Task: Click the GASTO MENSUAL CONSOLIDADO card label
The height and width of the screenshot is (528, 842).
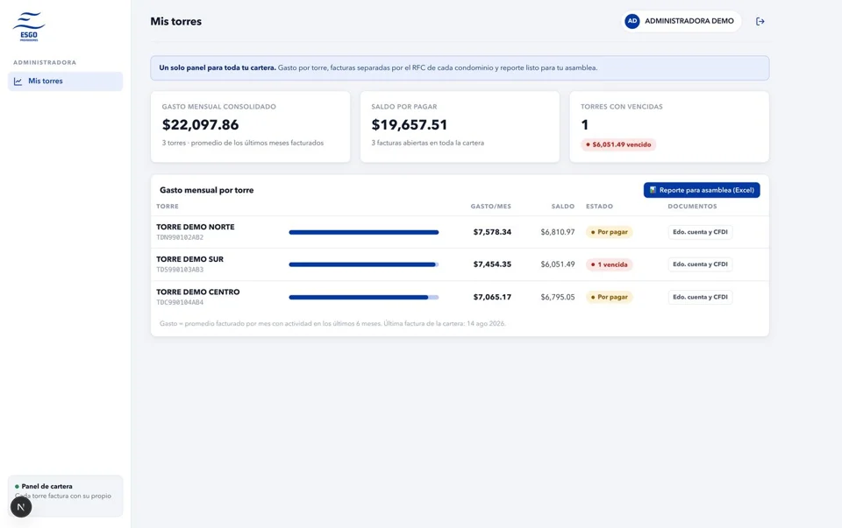Action: click(219, 107)
